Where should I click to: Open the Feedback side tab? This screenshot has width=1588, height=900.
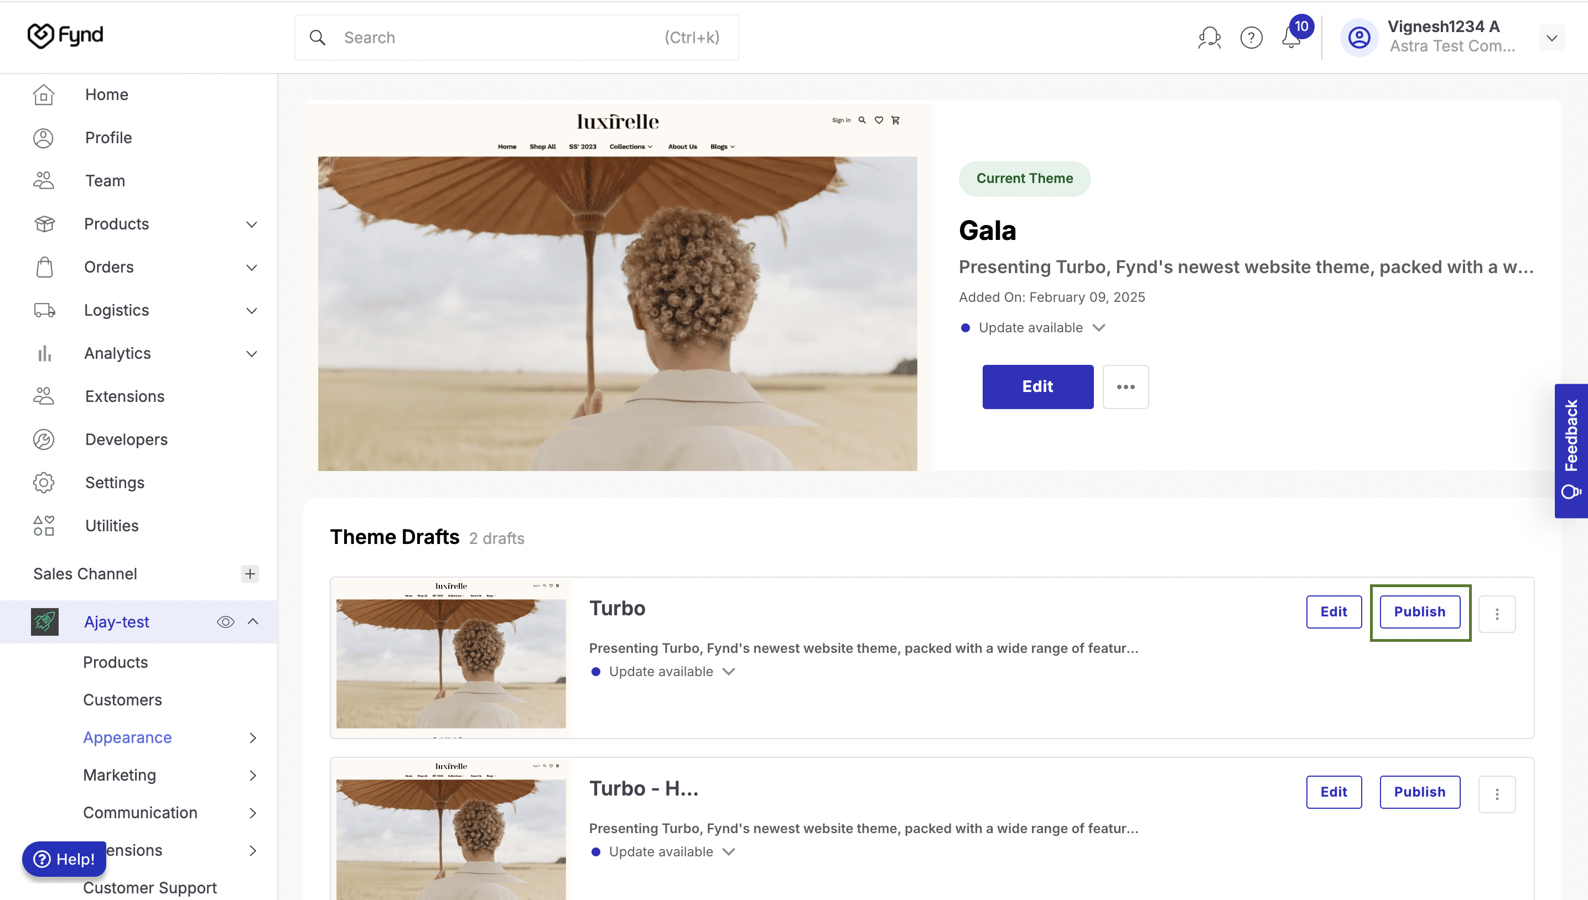[1571, 451]
